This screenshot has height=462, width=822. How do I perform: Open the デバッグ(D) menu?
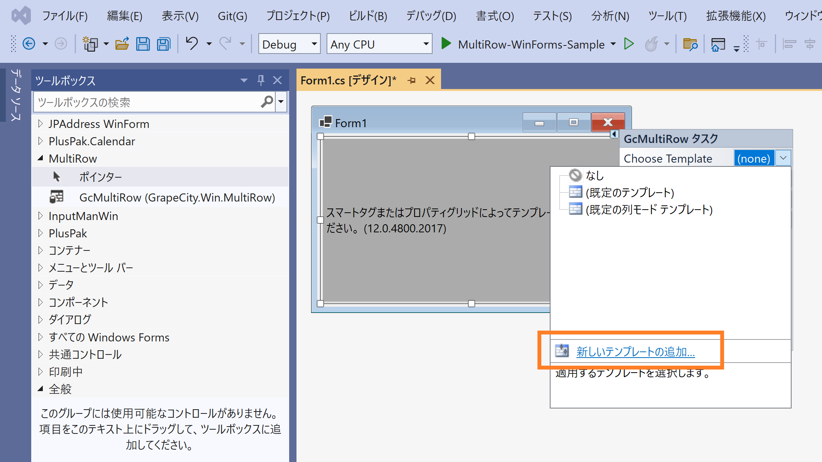pyautogui.click(x=431, y=16)
